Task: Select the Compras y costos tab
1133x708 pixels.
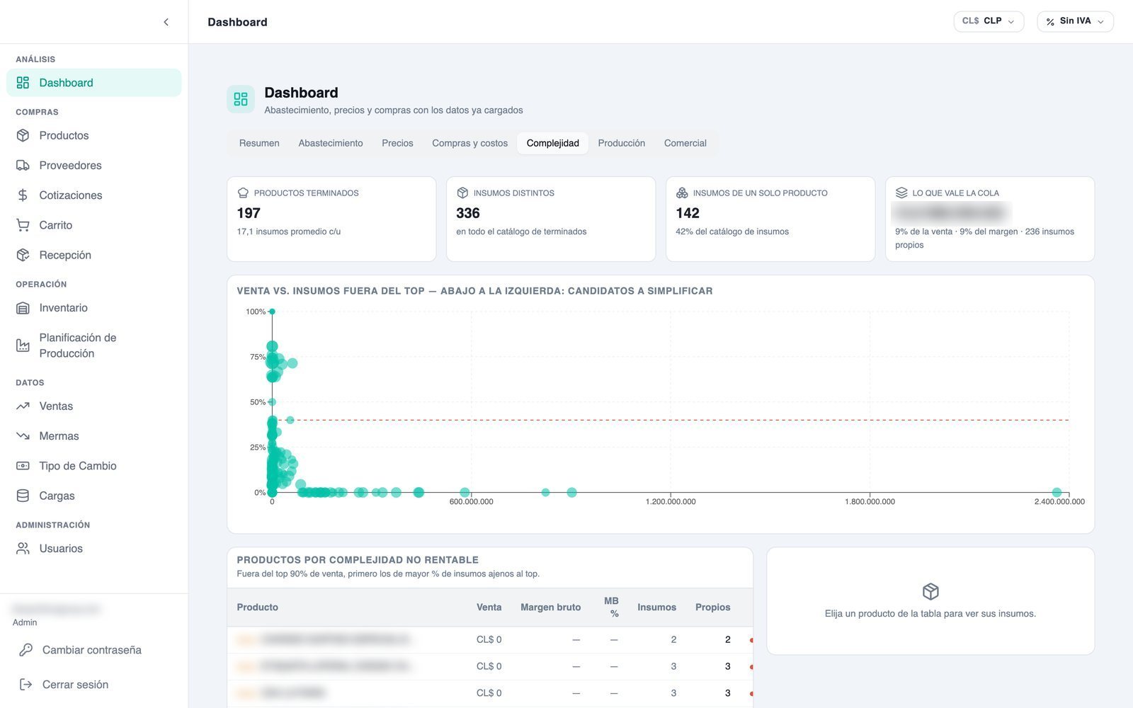Action: pyautogui.click(x=470, y=143)
